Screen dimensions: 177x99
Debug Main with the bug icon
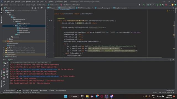tap(160, 5)
